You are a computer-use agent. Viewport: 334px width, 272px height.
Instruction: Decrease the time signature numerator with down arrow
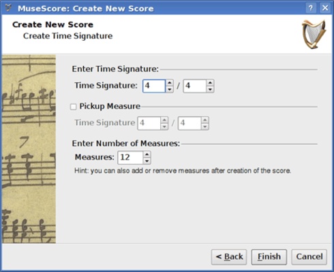pyautogui.click(x=170, y=89)
